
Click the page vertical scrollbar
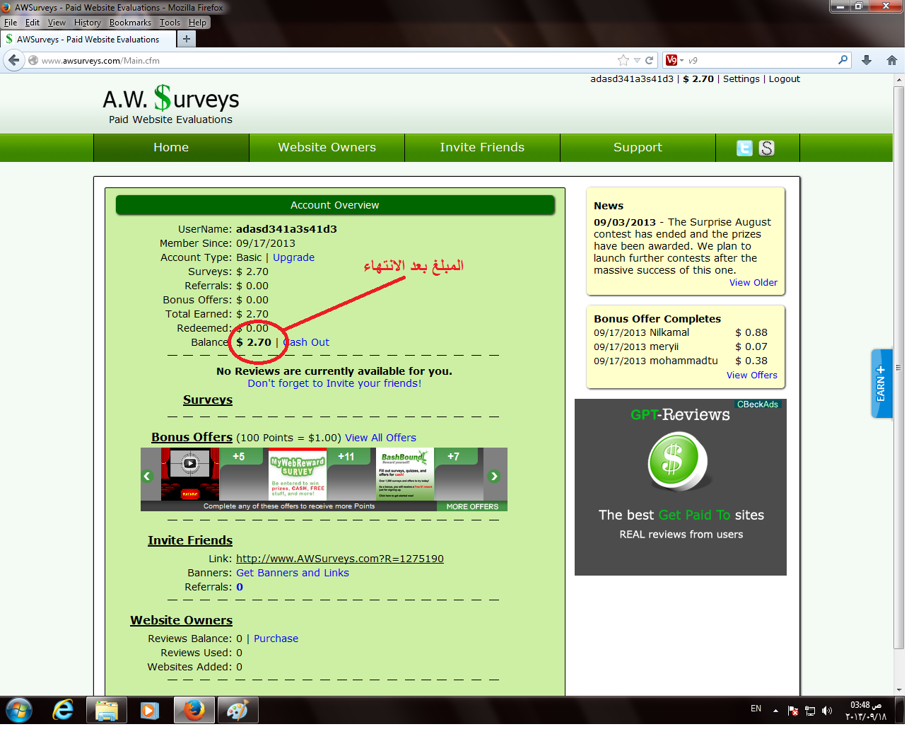899,368
